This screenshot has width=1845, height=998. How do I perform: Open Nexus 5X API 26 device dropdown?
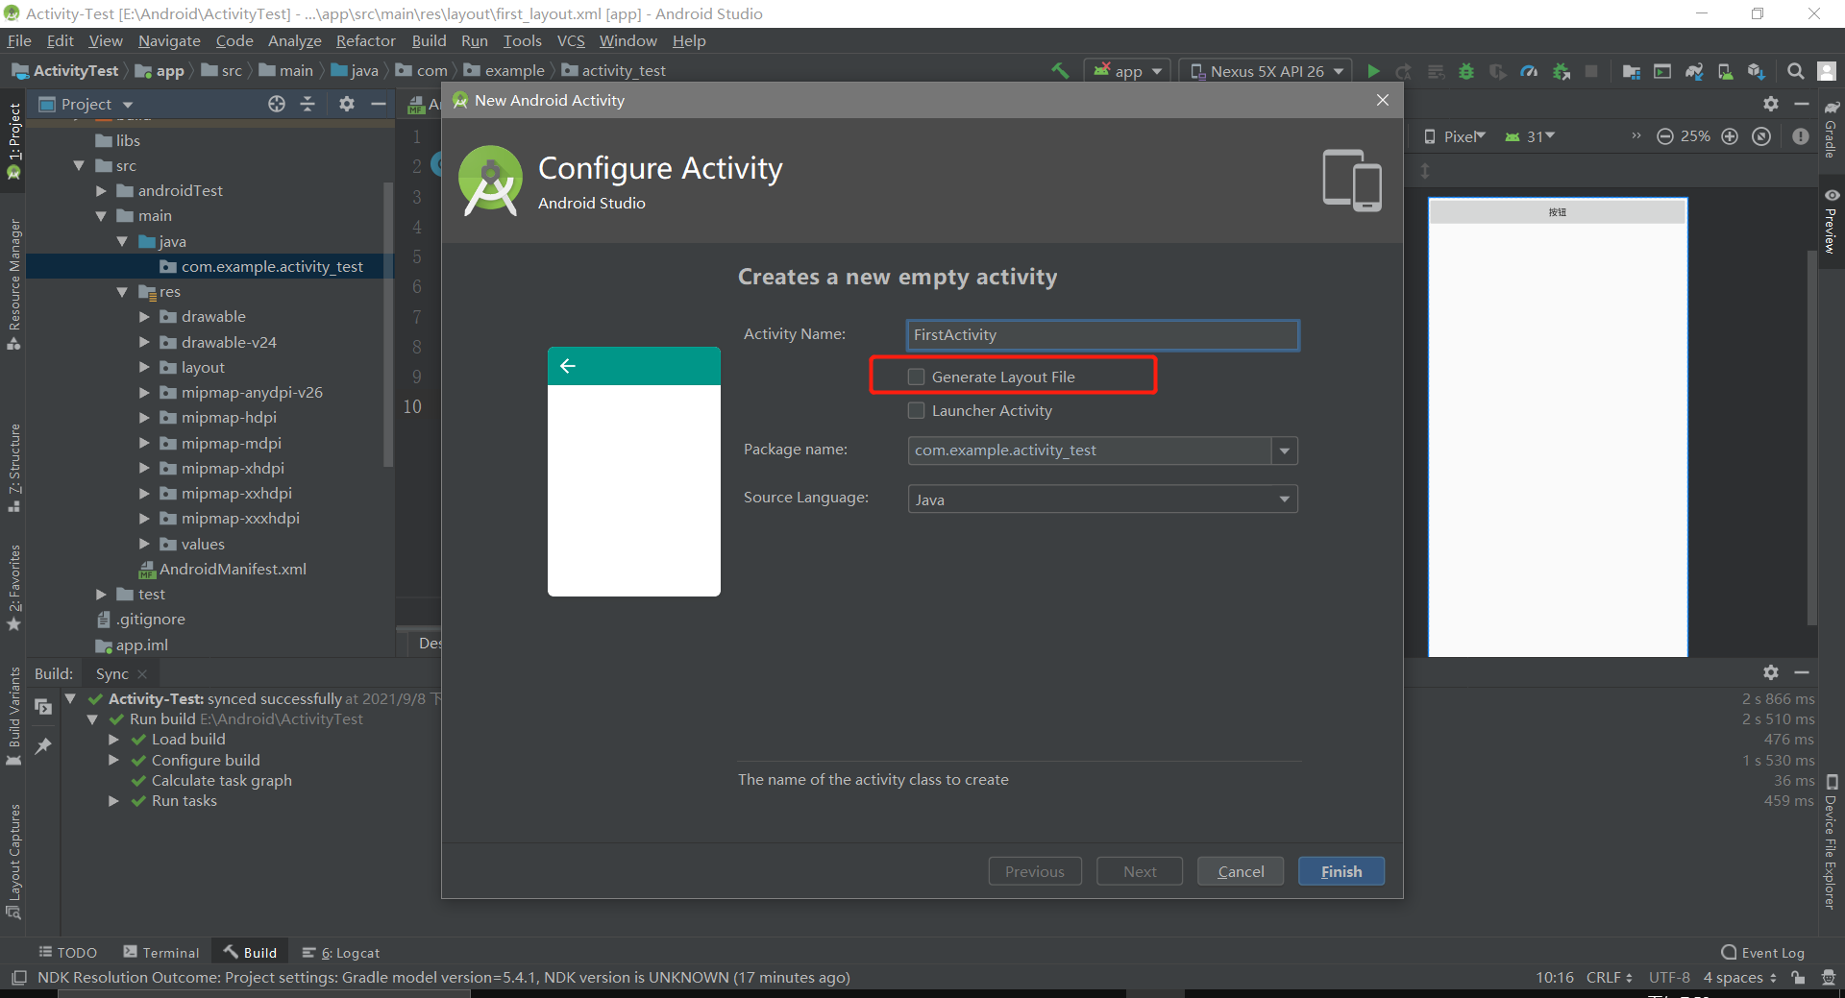(1266, 71)
